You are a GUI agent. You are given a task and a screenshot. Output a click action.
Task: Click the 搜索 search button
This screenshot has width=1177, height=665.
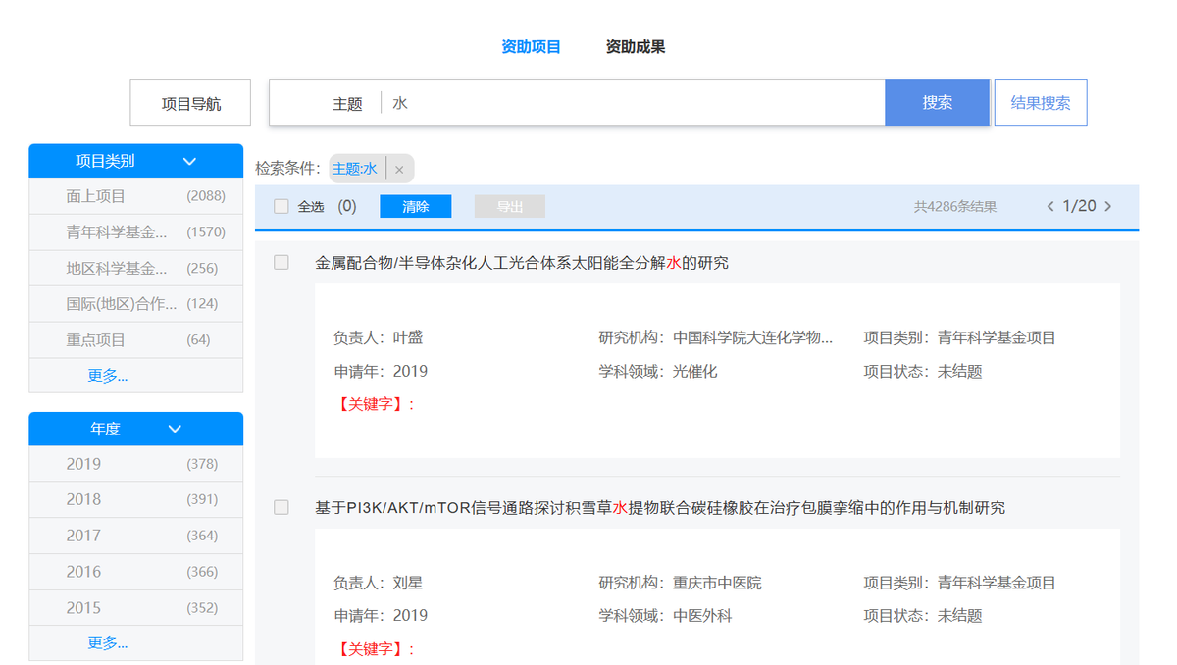click(x=937, y=102)
